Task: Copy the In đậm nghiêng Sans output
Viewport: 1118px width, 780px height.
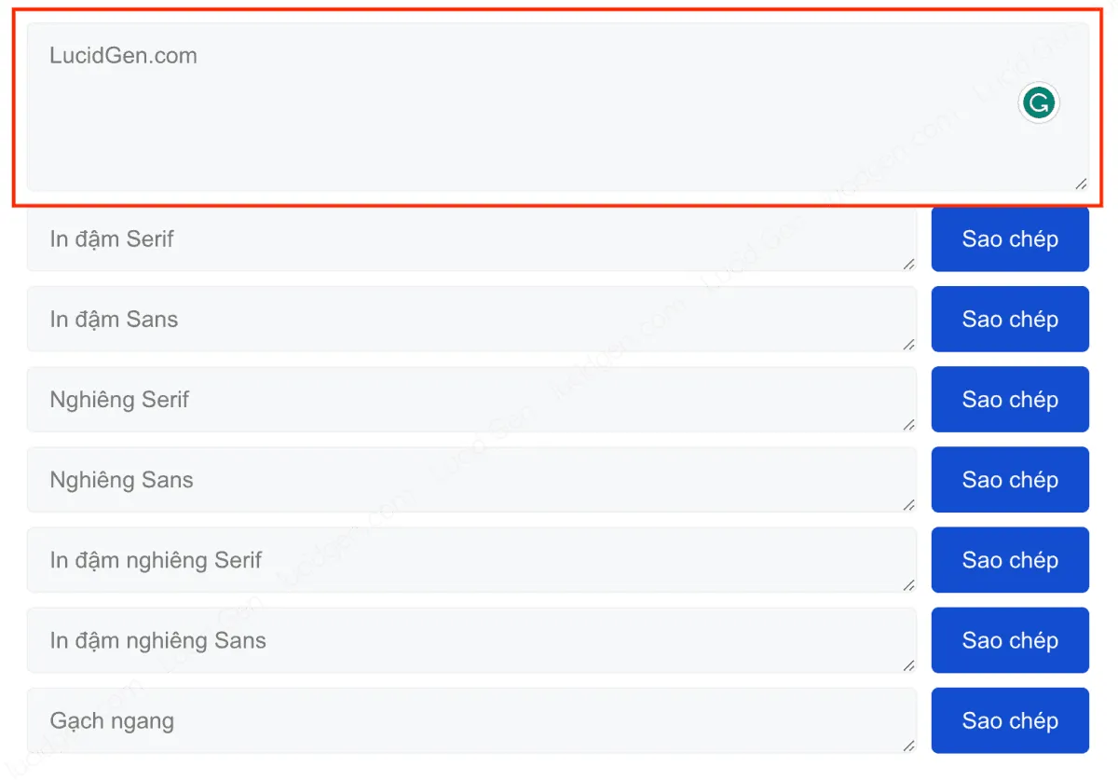Action: [1010, 640]
